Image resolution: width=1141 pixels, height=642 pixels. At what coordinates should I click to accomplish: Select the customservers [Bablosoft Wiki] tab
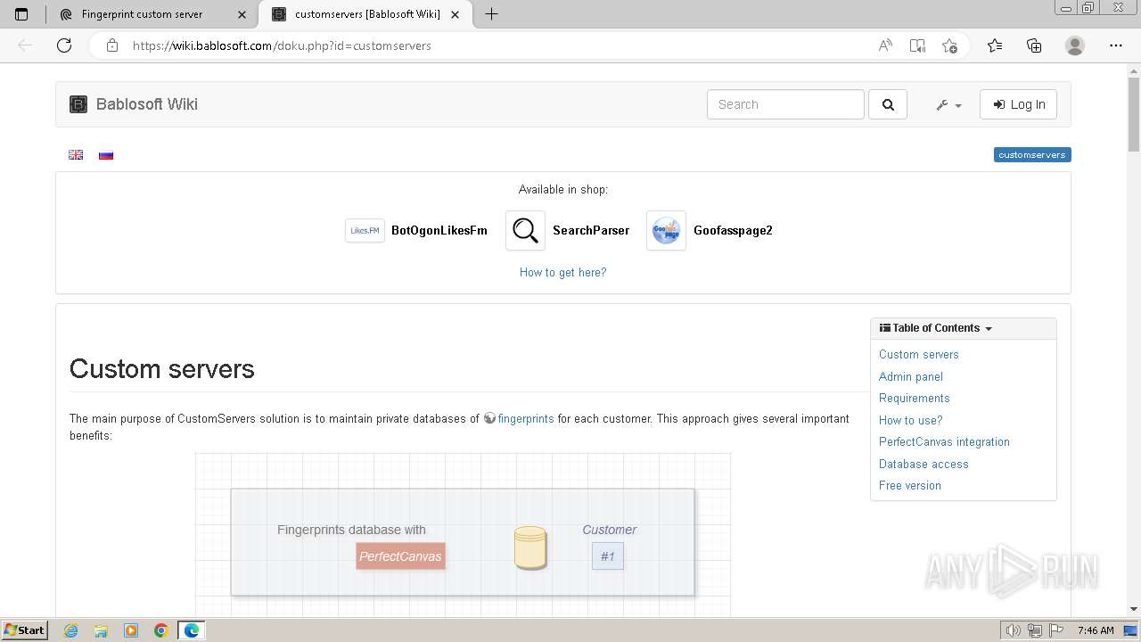367,14
